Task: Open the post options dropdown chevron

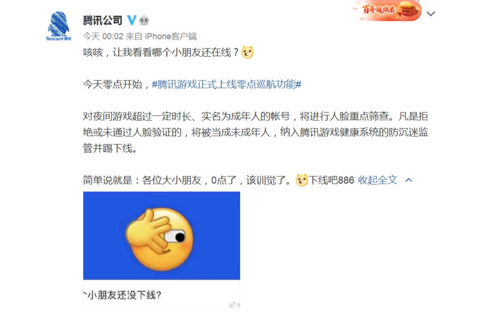Action: 431,14
